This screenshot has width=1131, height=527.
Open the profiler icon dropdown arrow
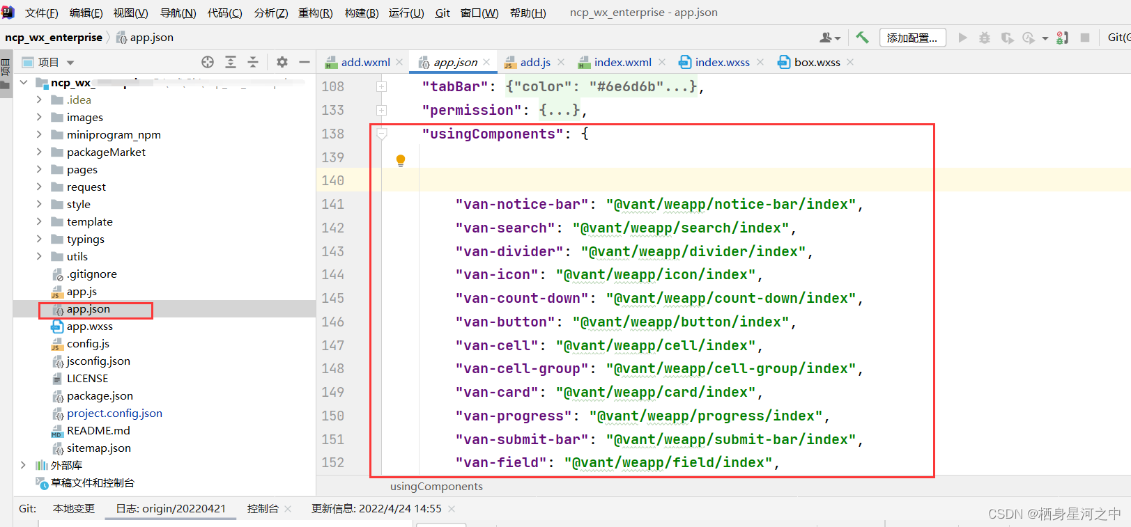coord(1045,38)
